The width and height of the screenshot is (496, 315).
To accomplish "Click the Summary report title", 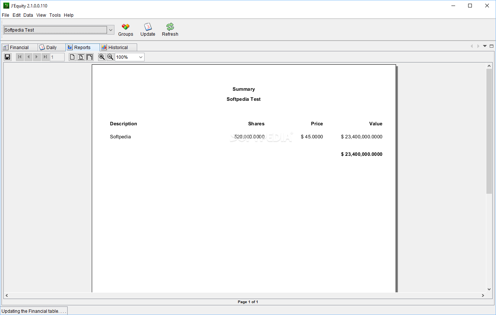I will [244, 89].
